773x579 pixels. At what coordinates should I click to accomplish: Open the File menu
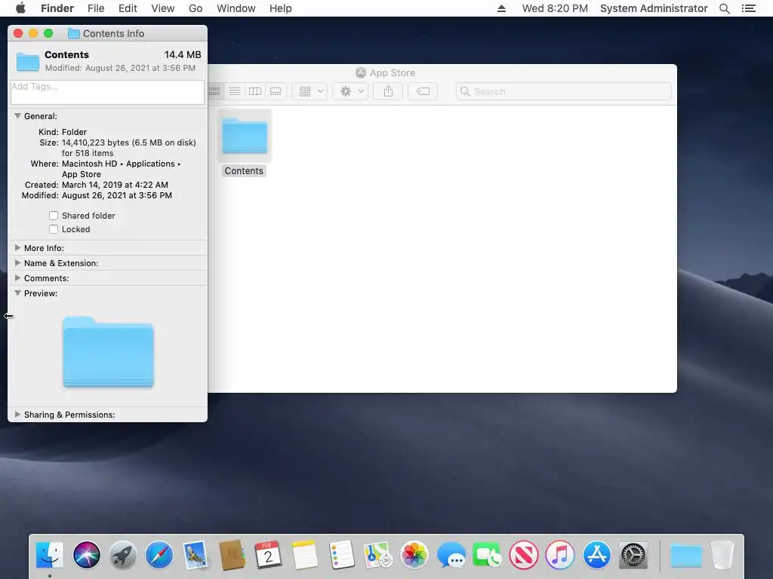click(x=96, y=8)
